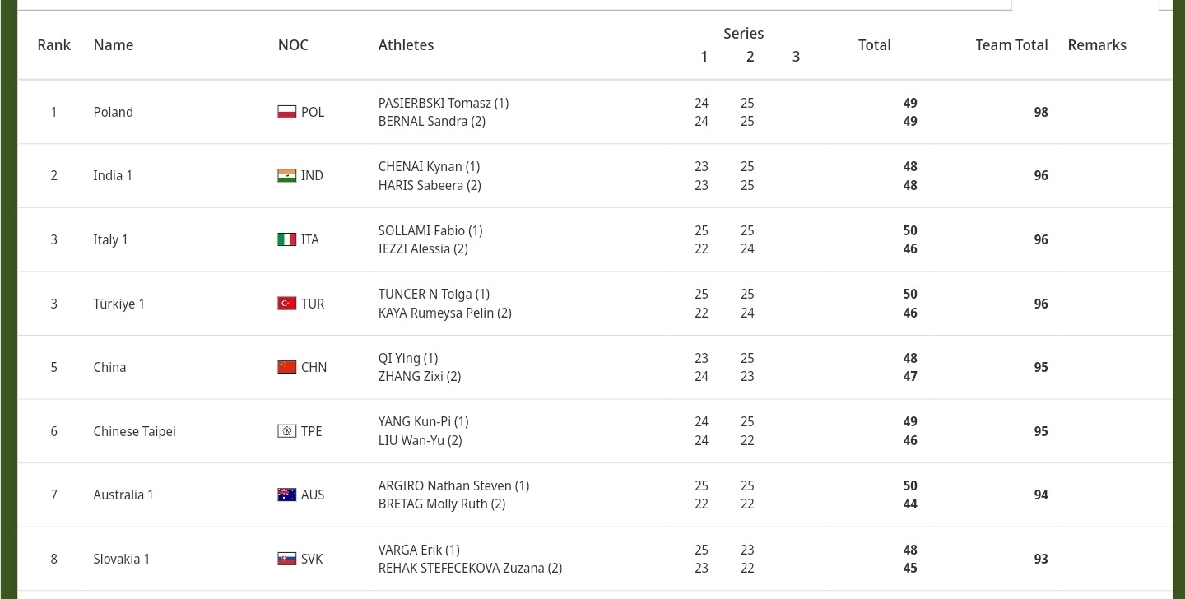Click the India flag icon

click(x=286, y=175)
